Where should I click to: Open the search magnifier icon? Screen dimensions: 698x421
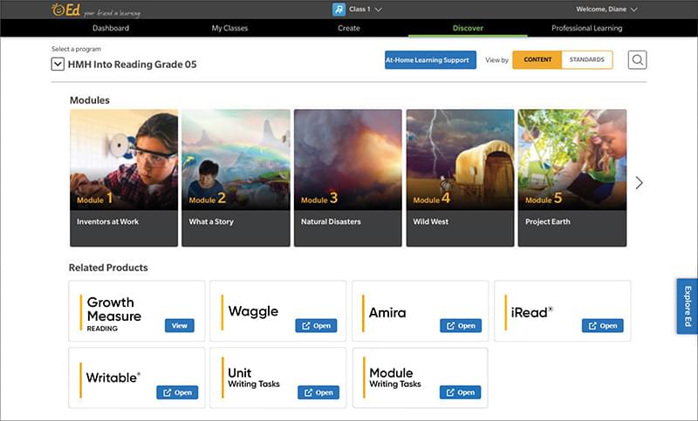click(x=637, y=59)
